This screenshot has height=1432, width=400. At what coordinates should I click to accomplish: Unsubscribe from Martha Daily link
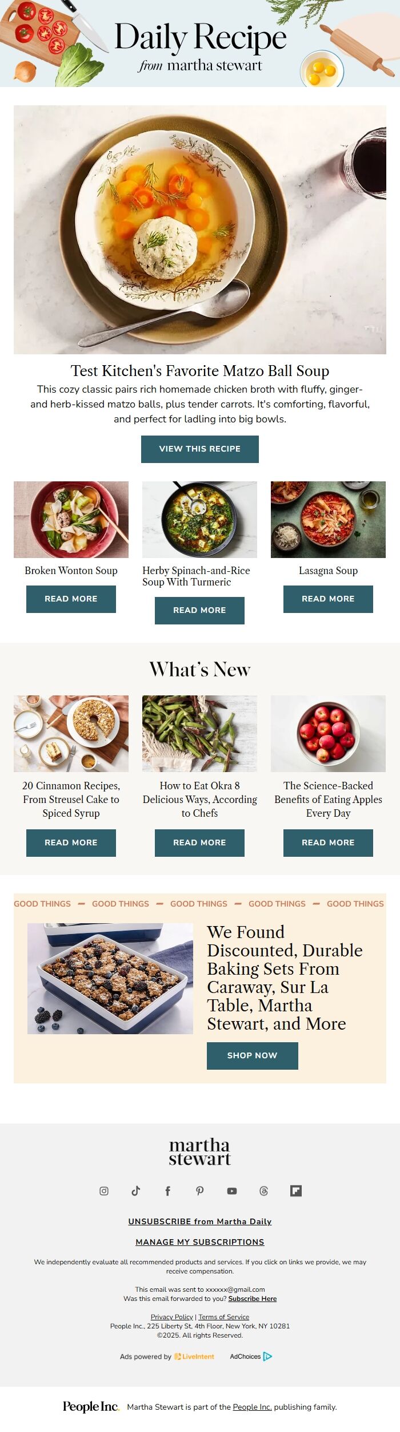tap(200, 1221)
